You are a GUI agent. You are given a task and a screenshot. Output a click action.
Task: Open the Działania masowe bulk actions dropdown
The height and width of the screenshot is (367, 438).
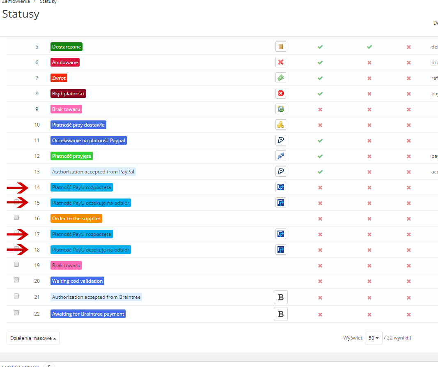pos(33,338)
